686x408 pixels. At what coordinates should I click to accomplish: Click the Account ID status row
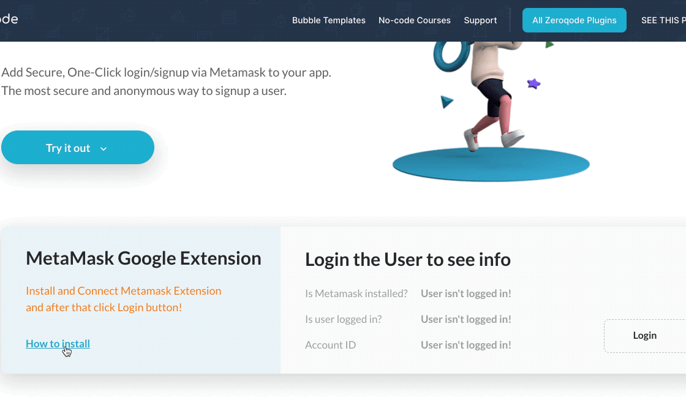pos(331,345)
